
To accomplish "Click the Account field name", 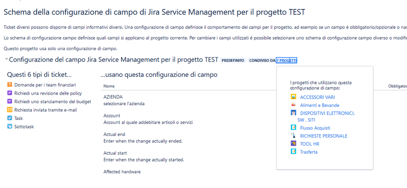I will tap(112, 115).
